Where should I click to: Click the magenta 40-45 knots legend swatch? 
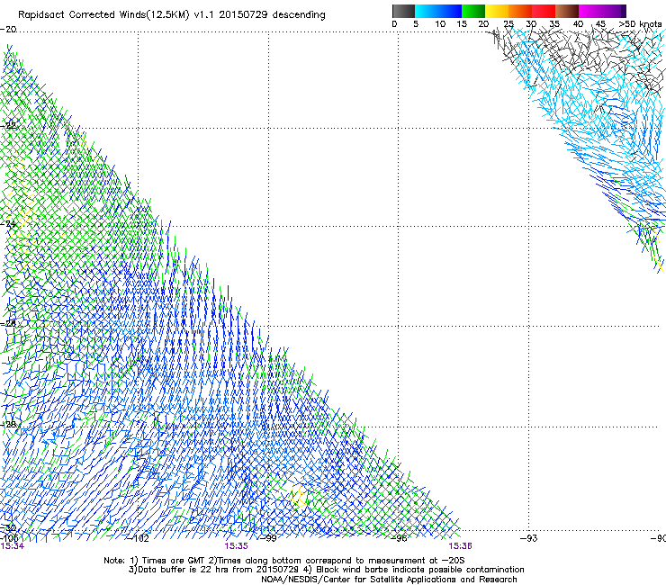pos(590,11)
